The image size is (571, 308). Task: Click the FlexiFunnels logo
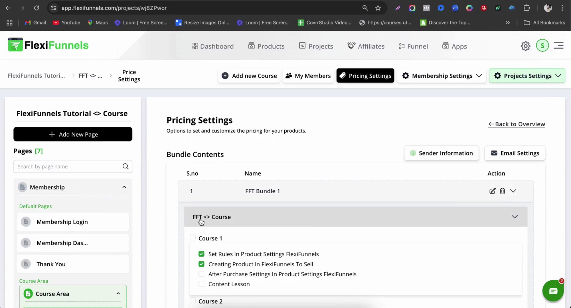tap(48, 45)
